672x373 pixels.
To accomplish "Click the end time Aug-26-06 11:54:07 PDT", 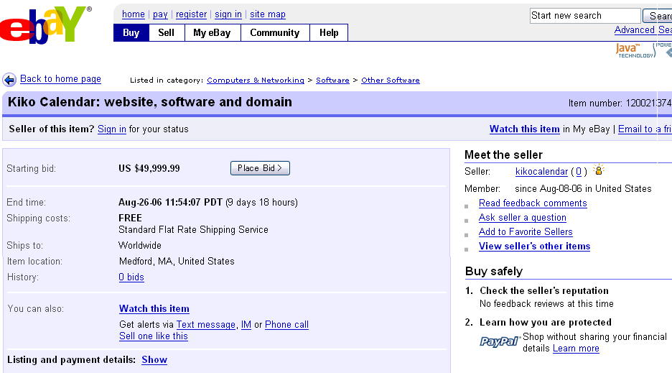I will pyautogui.click(x=171, y=202).
